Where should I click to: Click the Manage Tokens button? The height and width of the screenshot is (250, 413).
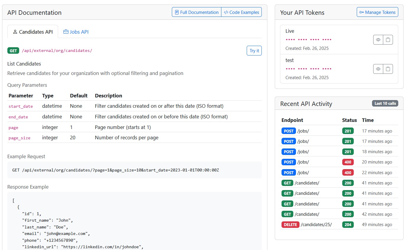click(377, 12)
